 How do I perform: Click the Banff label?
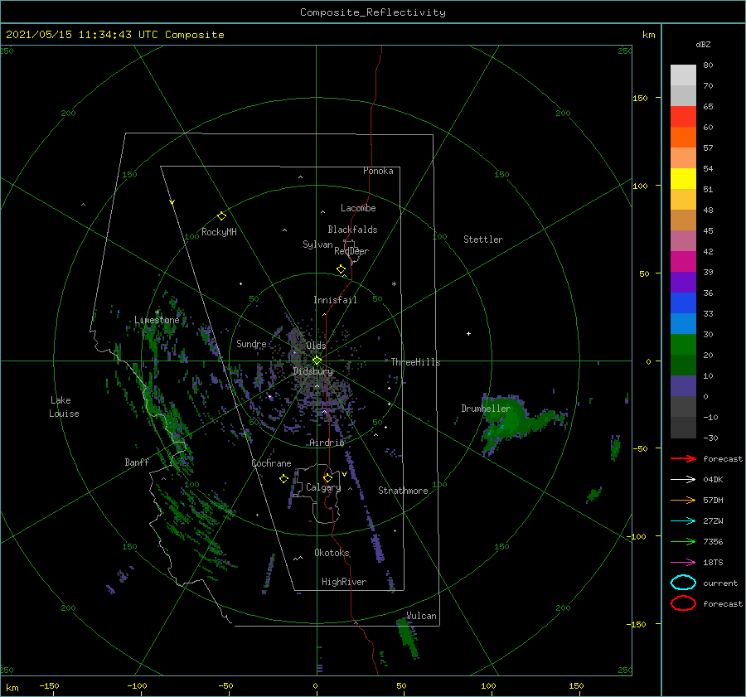coord(137,462)
